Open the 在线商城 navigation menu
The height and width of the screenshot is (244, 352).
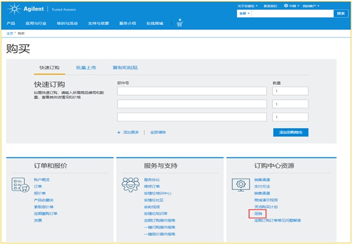click(155, 23)
